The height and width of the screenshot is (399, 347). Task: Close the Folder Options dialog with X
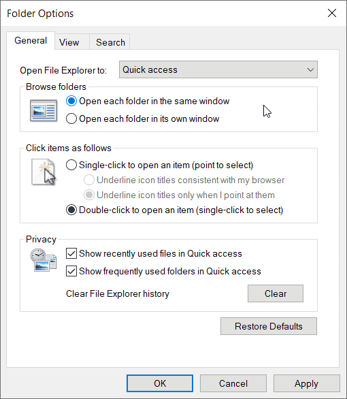pyautogui.click(x=332, y=13)
